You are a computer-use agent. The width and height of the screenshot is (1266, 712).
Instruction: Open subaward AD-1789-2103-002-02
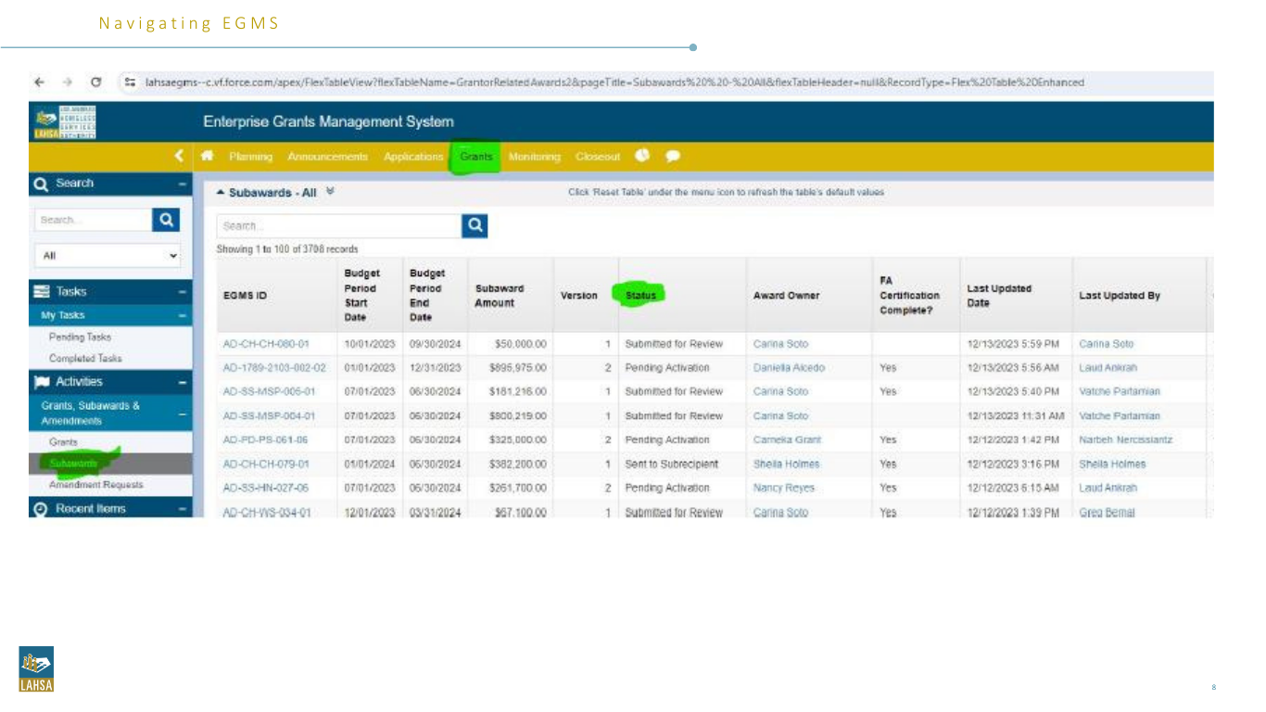click(x=274, y=368)
